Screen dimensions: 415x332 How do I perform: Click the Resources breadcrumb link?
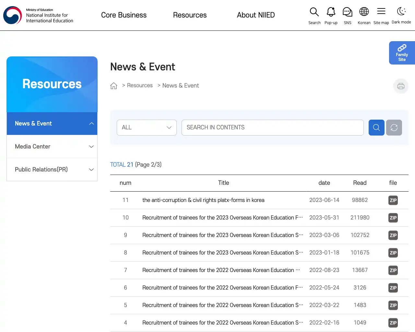coord(140,85)
